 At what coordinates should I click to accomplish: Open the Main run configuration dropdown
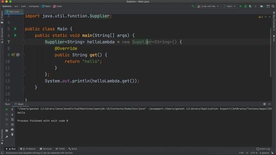pyautogui.click(x=229, y=6)
